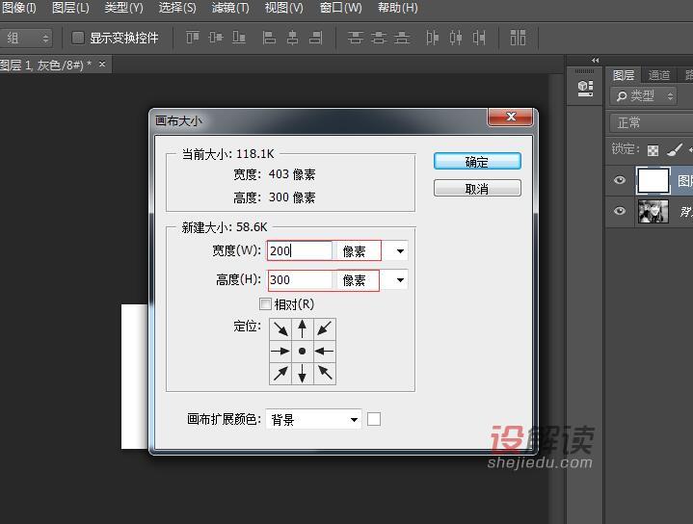This screenshot has height=524, width=693.
Task: Open blend mode 正常 dropdown
Action: tap(652, 123)
